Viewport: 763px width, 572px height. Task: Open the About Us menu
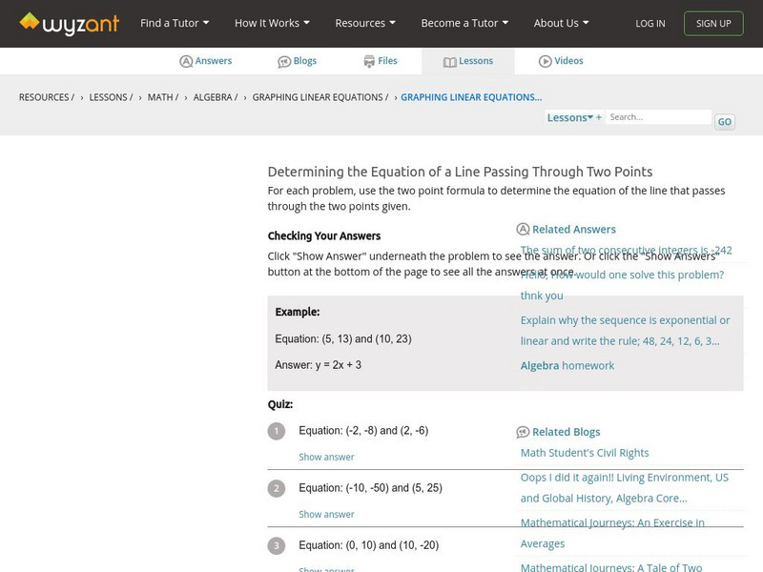pos(561,23)
